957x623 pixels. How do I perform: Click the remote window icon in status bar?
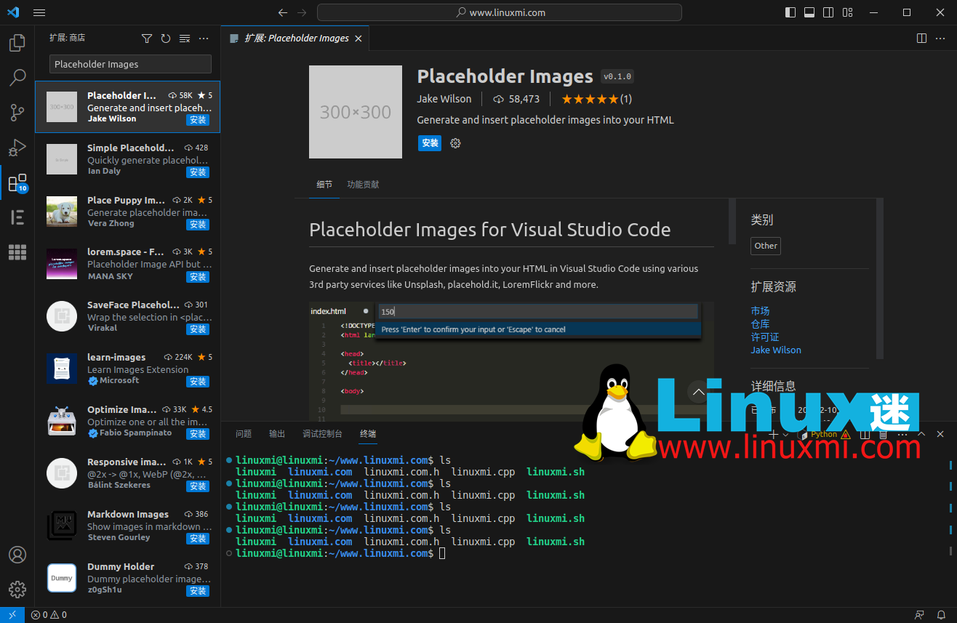pos(12,615)
